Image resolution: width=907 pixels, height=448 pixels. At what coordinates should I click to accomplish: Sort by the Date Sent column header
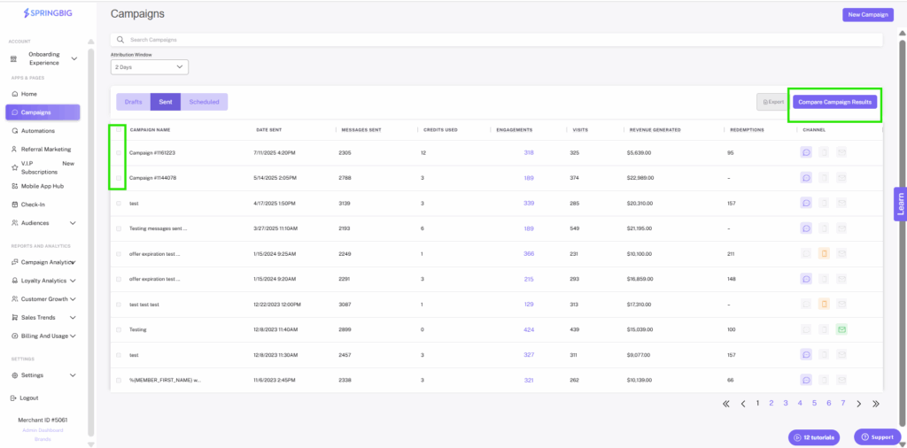click(269, 130)
